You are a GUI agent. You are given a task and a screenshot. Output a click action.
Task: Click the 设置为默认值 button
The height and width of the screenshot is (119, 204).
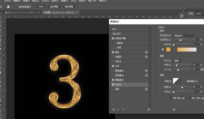(x=178, y=98)
